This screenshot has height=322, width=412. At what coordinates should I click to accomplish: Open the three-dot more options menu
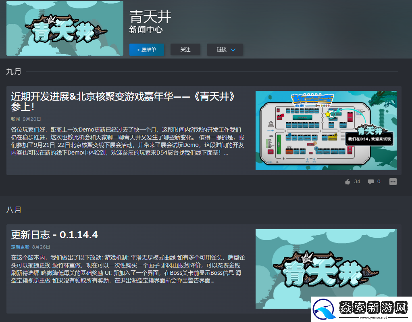(x=393, y=182)
